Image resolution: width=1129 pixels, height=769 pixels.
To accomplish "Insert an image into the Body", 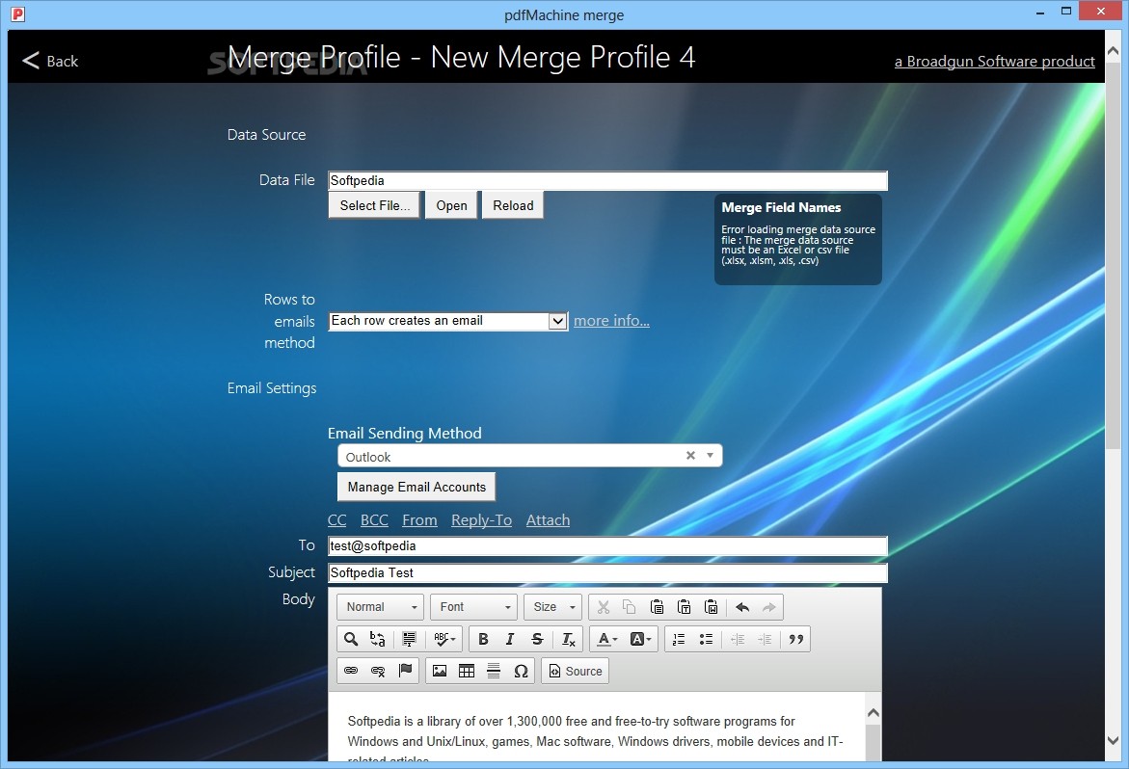I will [x=440, y=671].
